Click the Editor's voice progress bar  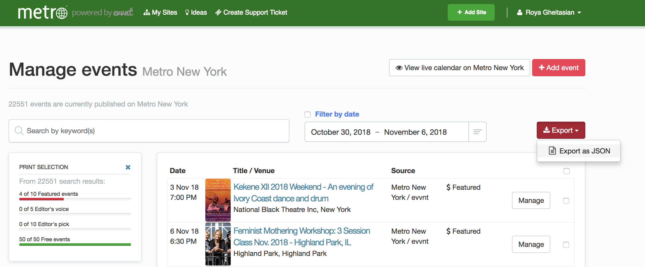click(75, 214)
